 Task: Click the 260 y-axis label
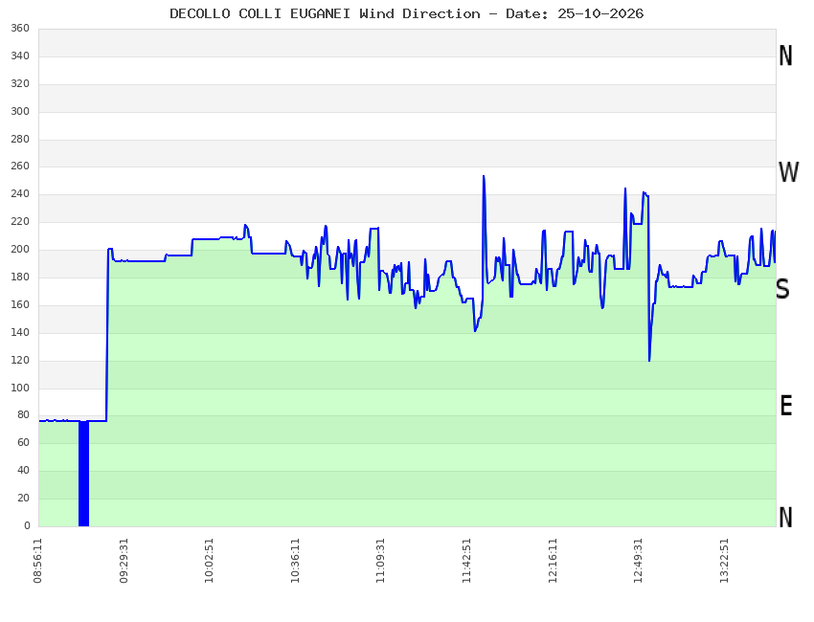[20, 166]
